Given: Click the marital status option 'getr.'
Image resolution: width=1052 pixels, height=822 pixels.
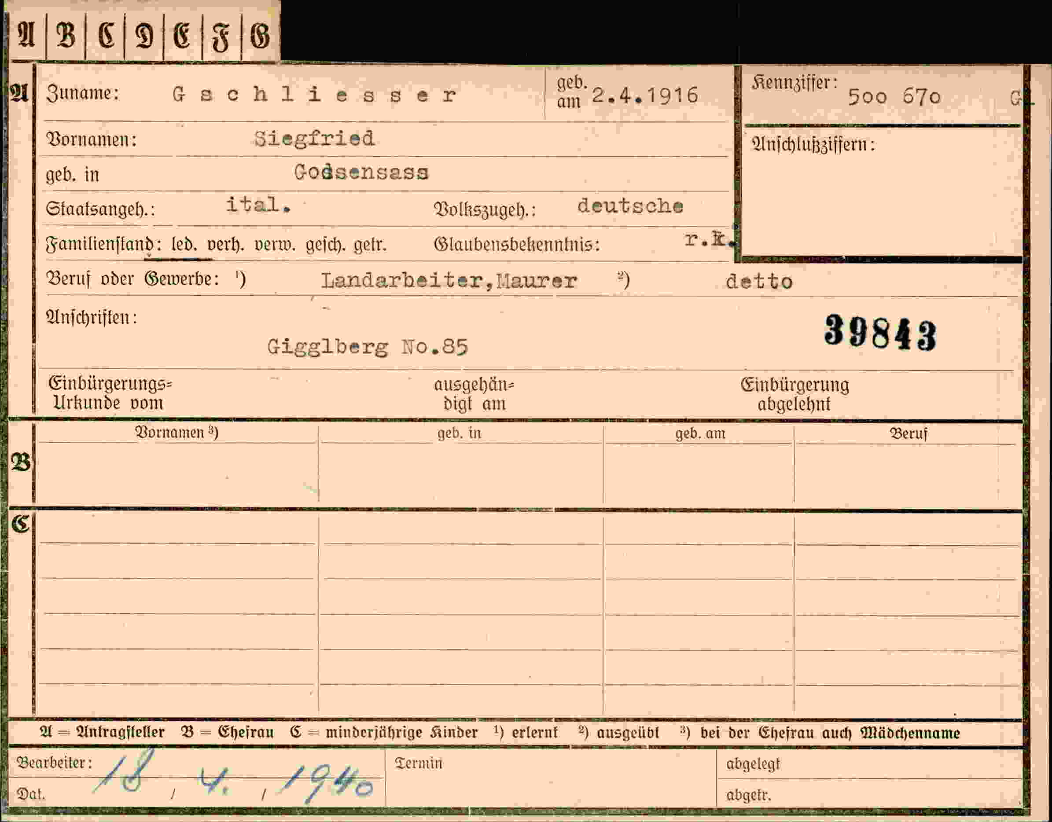Looking at the screenshot, I should [x=370, y=246].
